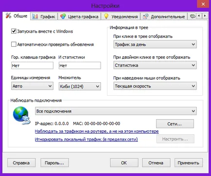Switch to the Дополнительные tab
Screen dimensions: 211x176
point(164,17)
